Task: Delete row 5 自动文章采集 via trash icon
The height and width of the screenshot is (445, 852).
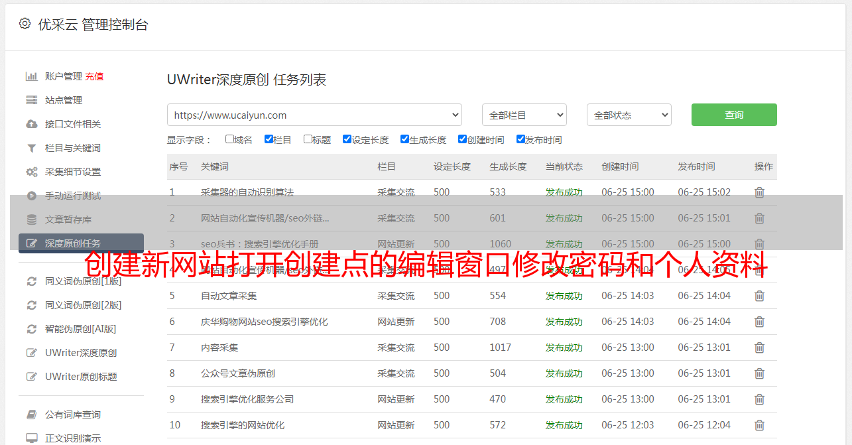Action: coord(759,296)
